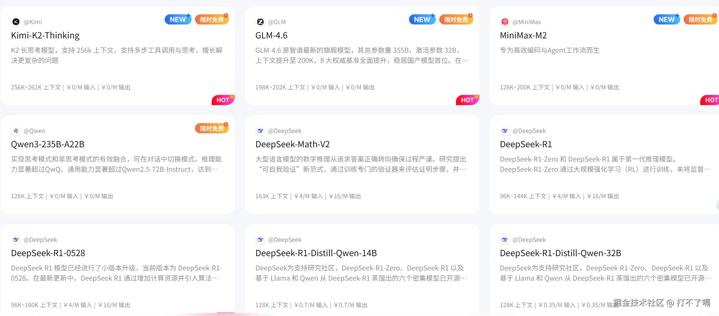Click the description starting 'K2 长思考模型'
The height and width of the screenshot is (316, 719).
pyautogui.click(x=117, y=55)
